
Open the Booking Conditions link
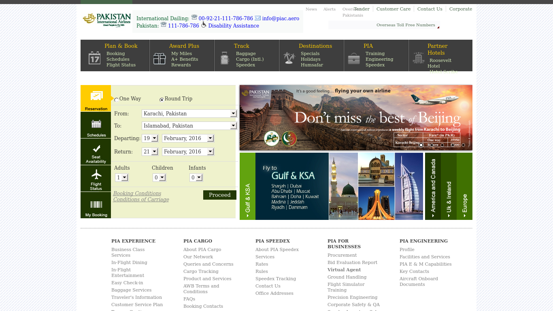(x=137, y=194)
